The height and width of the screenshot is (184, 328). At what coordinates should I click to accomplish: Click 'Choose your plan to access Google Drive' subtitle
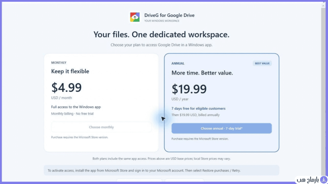pos(161,45)
